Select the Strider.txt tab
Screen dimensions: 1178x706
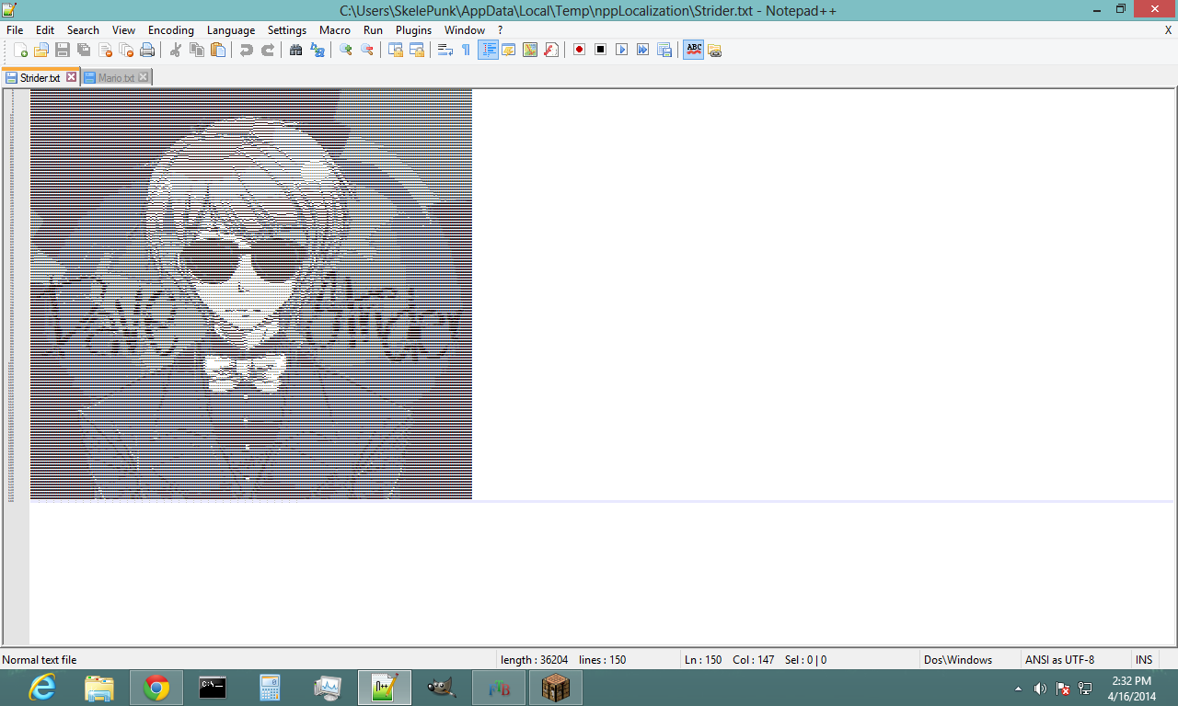(40, 77)
